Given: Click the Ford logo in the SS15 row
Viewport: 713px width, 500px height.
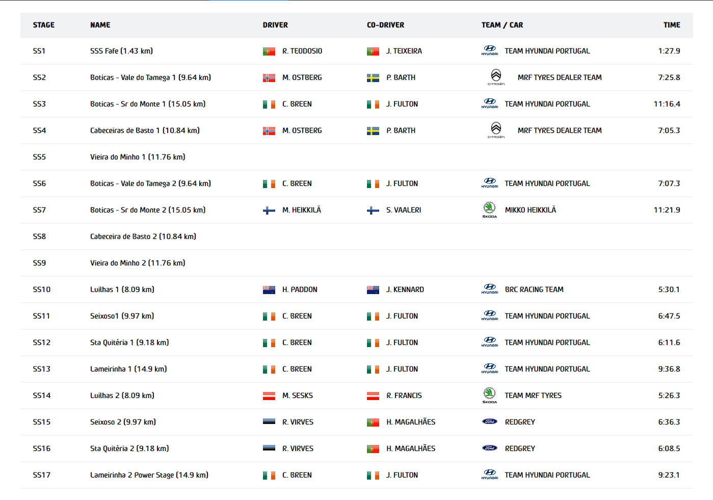Looking at the screenshot, I should coord(490,422).
